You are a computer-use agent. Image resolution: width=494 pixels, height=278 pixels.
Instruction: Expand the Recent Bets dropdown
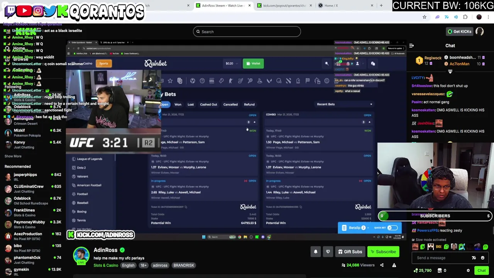(x=345, y=104)
